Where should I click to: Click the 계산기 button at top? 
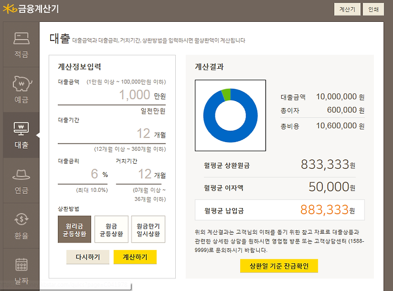coord(347,9)
